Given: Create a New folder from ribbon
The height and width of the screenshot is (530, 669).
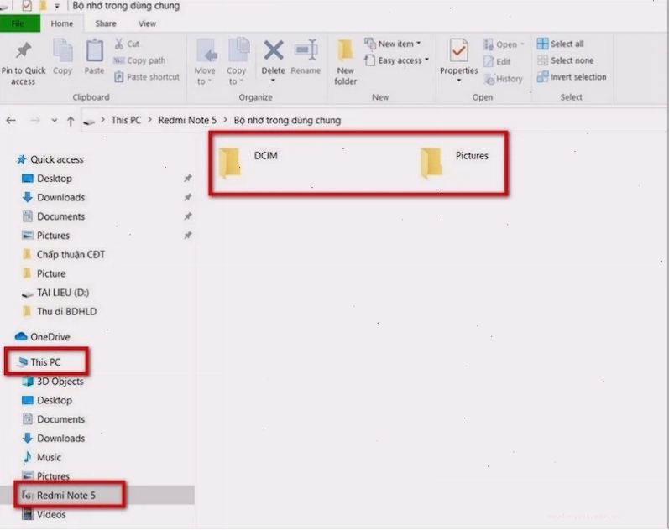Looking at the screenshot, I should (345, 62).
